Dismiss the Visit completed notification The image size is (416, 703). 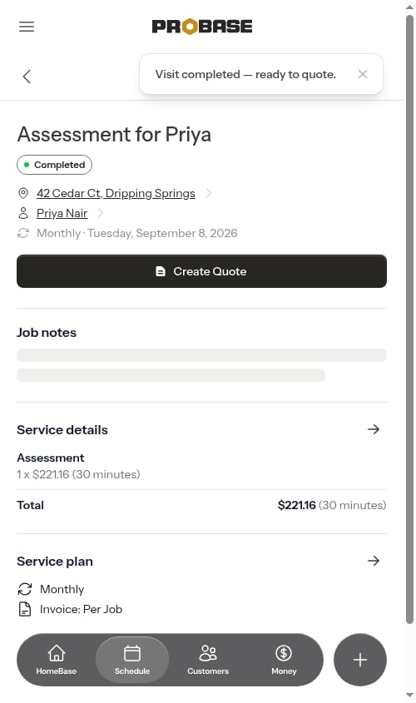(363, 74)
